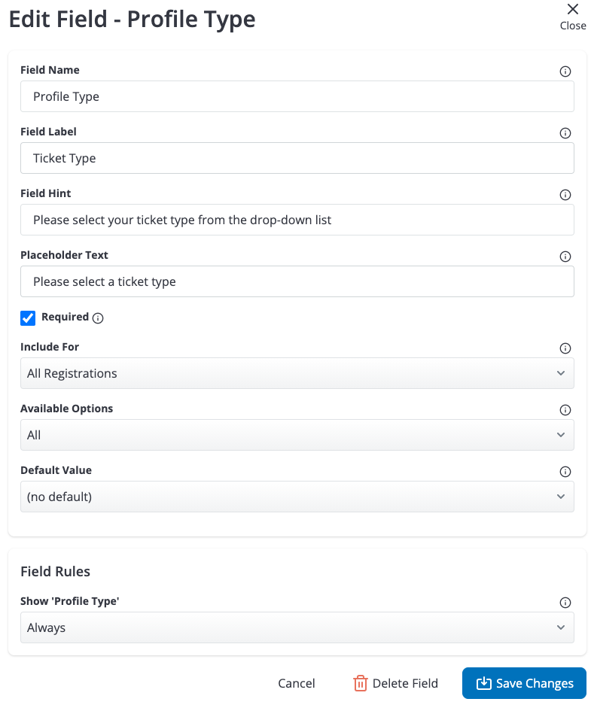Close the Edit Field dialog
Image resolution: width=591 pixels, height=717 pixels.
(573, 17)
